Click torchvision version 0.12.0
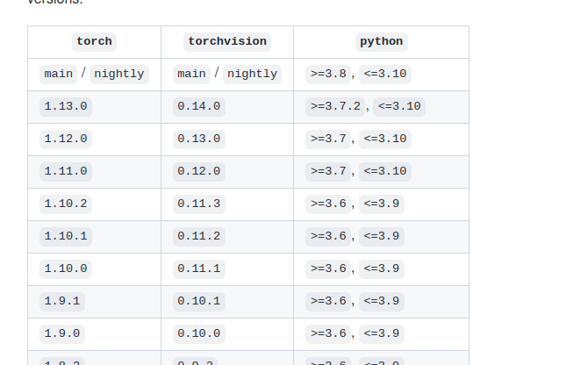Screen dimensions: 566x365 pos(199,171)
